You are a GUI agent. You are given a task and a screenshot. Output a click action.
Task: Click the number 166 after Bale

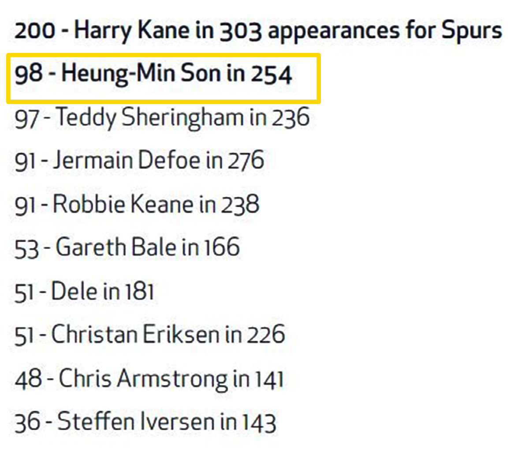tap(222, 247)
